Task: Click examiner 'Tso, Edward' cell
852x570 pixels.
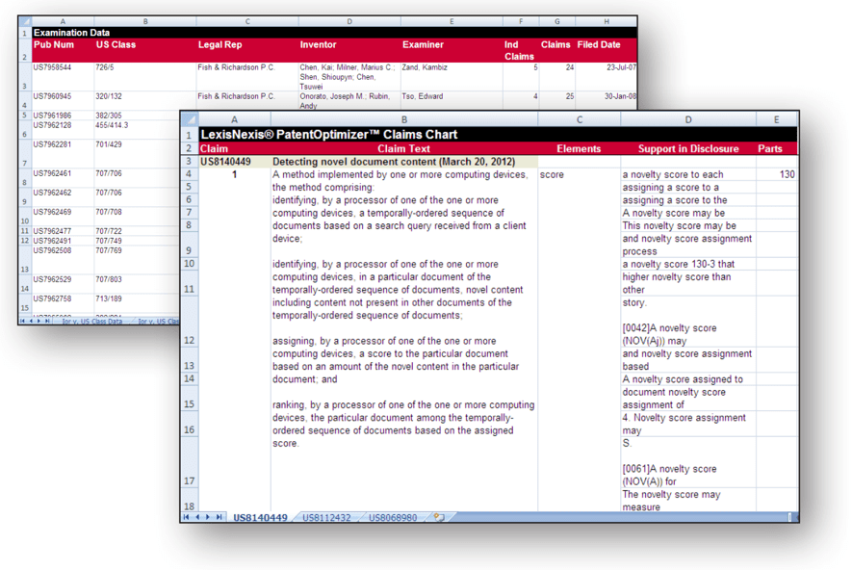Action: (x=452, y=100)
